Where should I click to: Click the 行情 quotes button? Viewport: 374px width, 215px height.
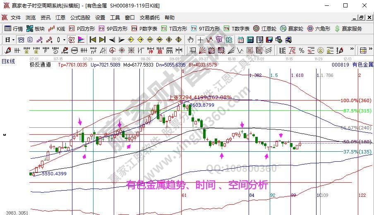[14, 29]
